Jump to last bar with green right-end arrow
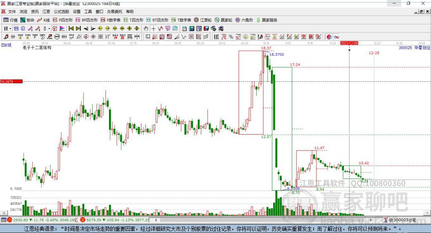The image size is (431, 233). point(78,29)
